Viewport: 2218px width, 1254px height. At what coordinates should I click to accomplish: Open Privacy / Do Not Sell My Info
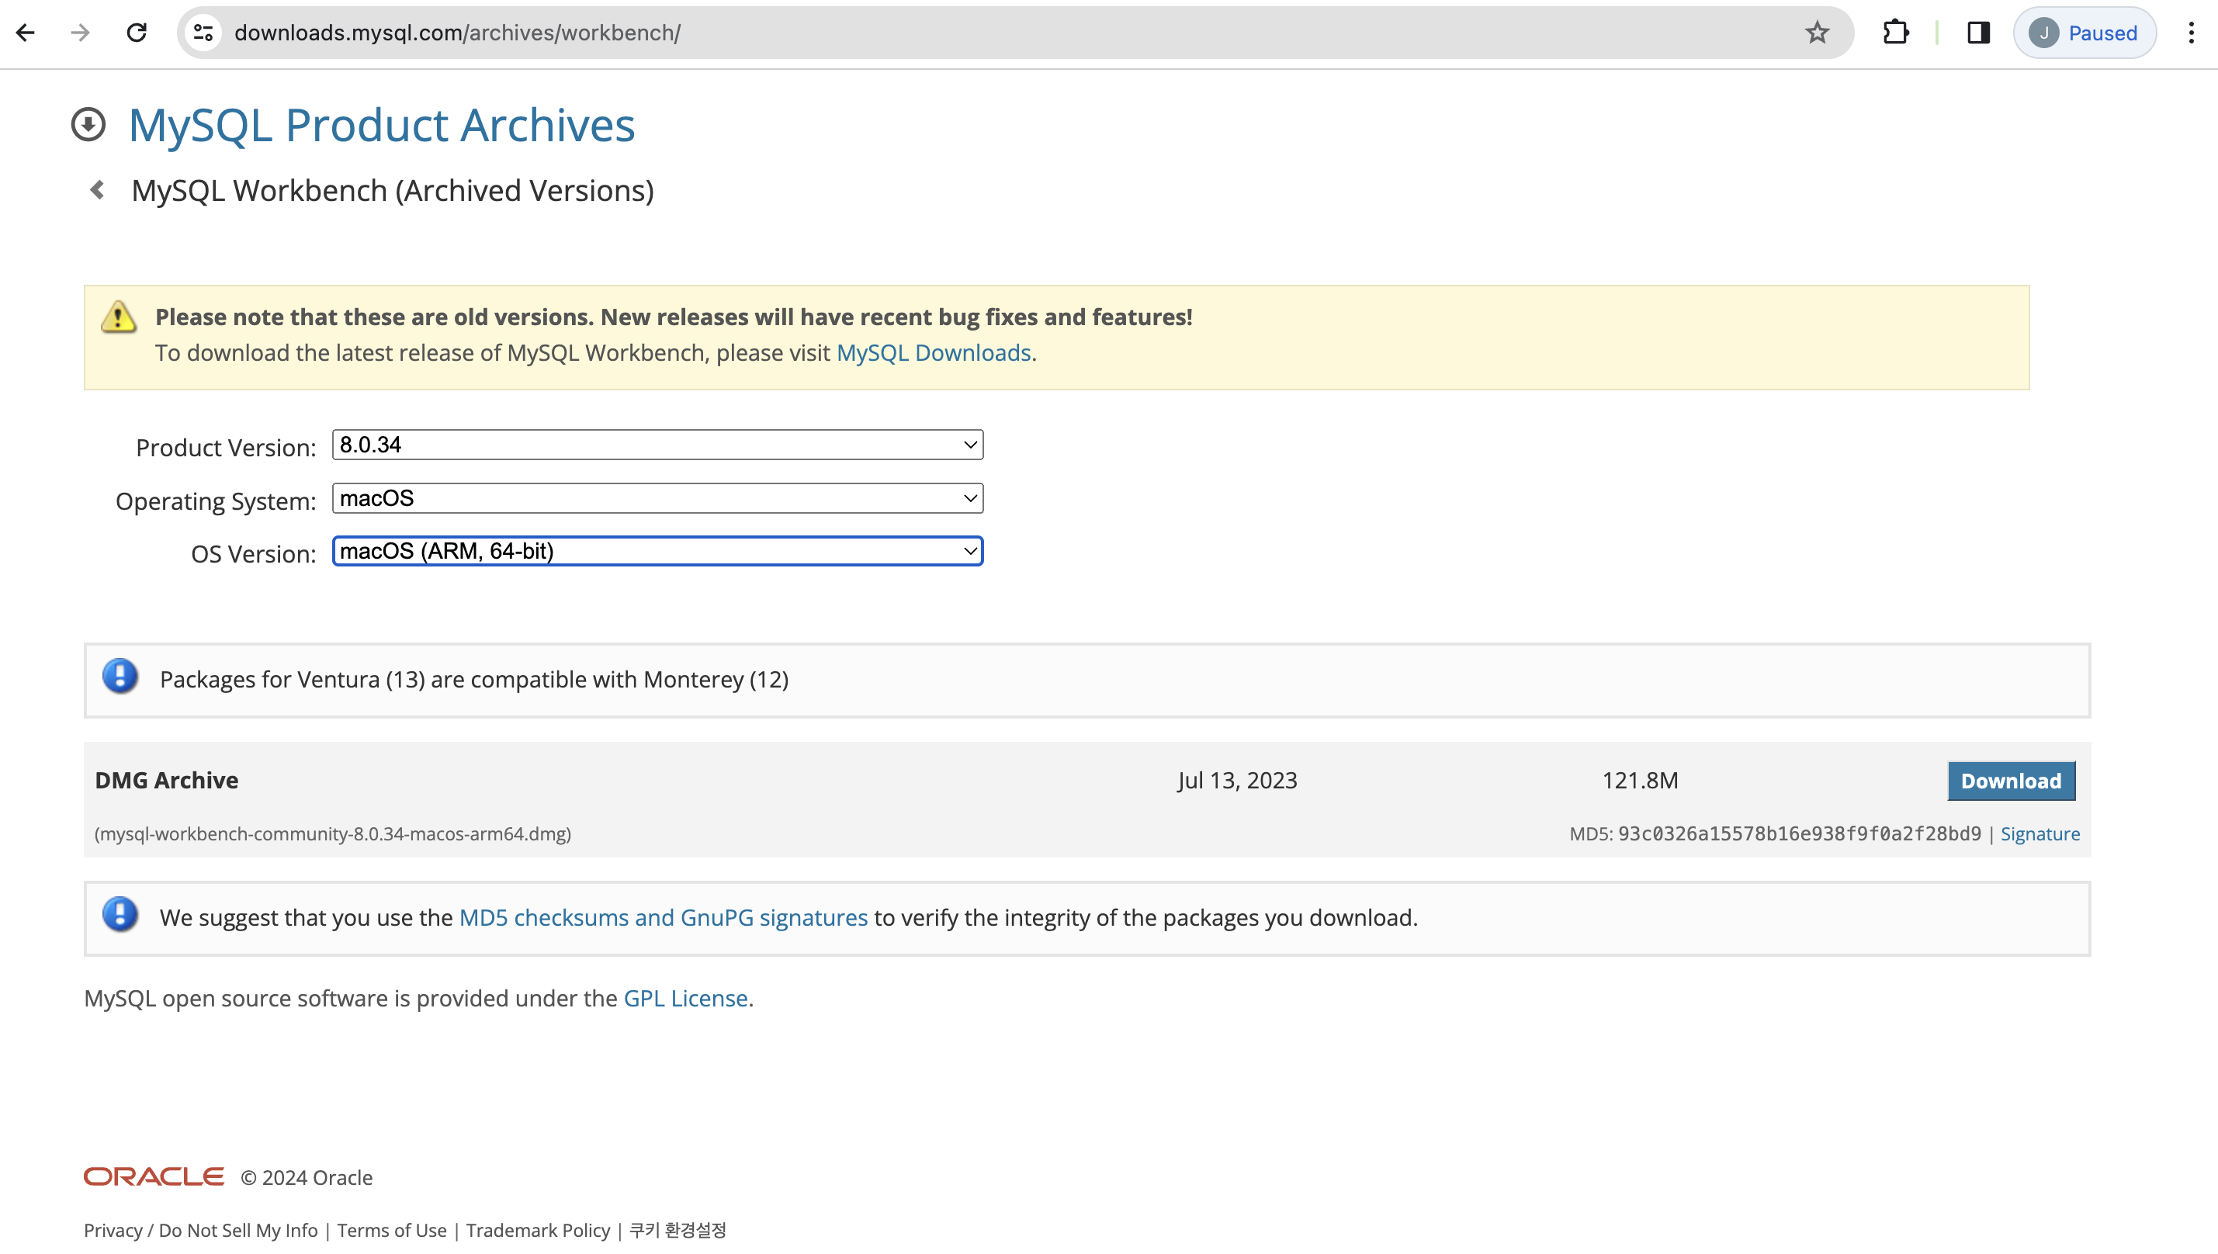click(201, 1230)
